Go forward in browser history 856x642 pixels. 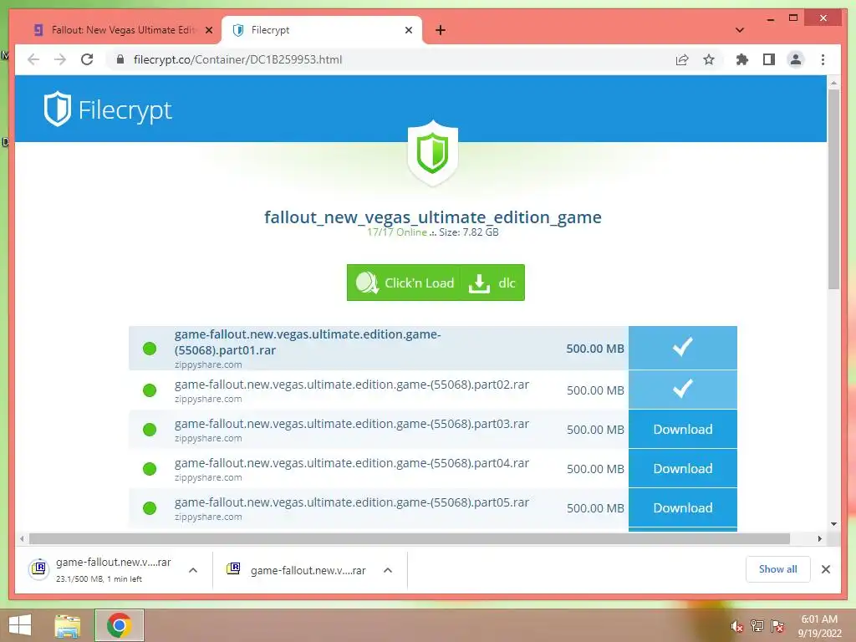coord(60,59)
